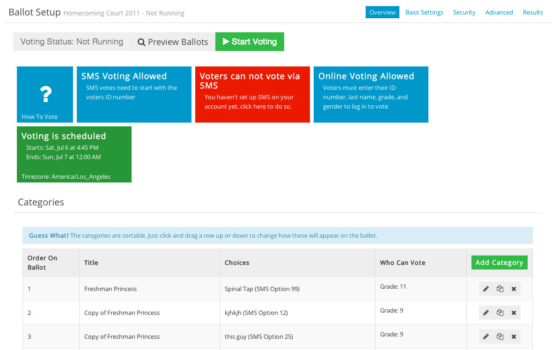Click the pencil icon in row 2

[486, 313]
